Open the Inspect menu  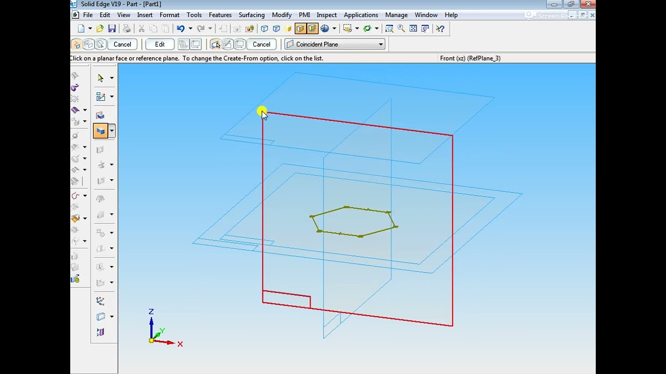327,15
